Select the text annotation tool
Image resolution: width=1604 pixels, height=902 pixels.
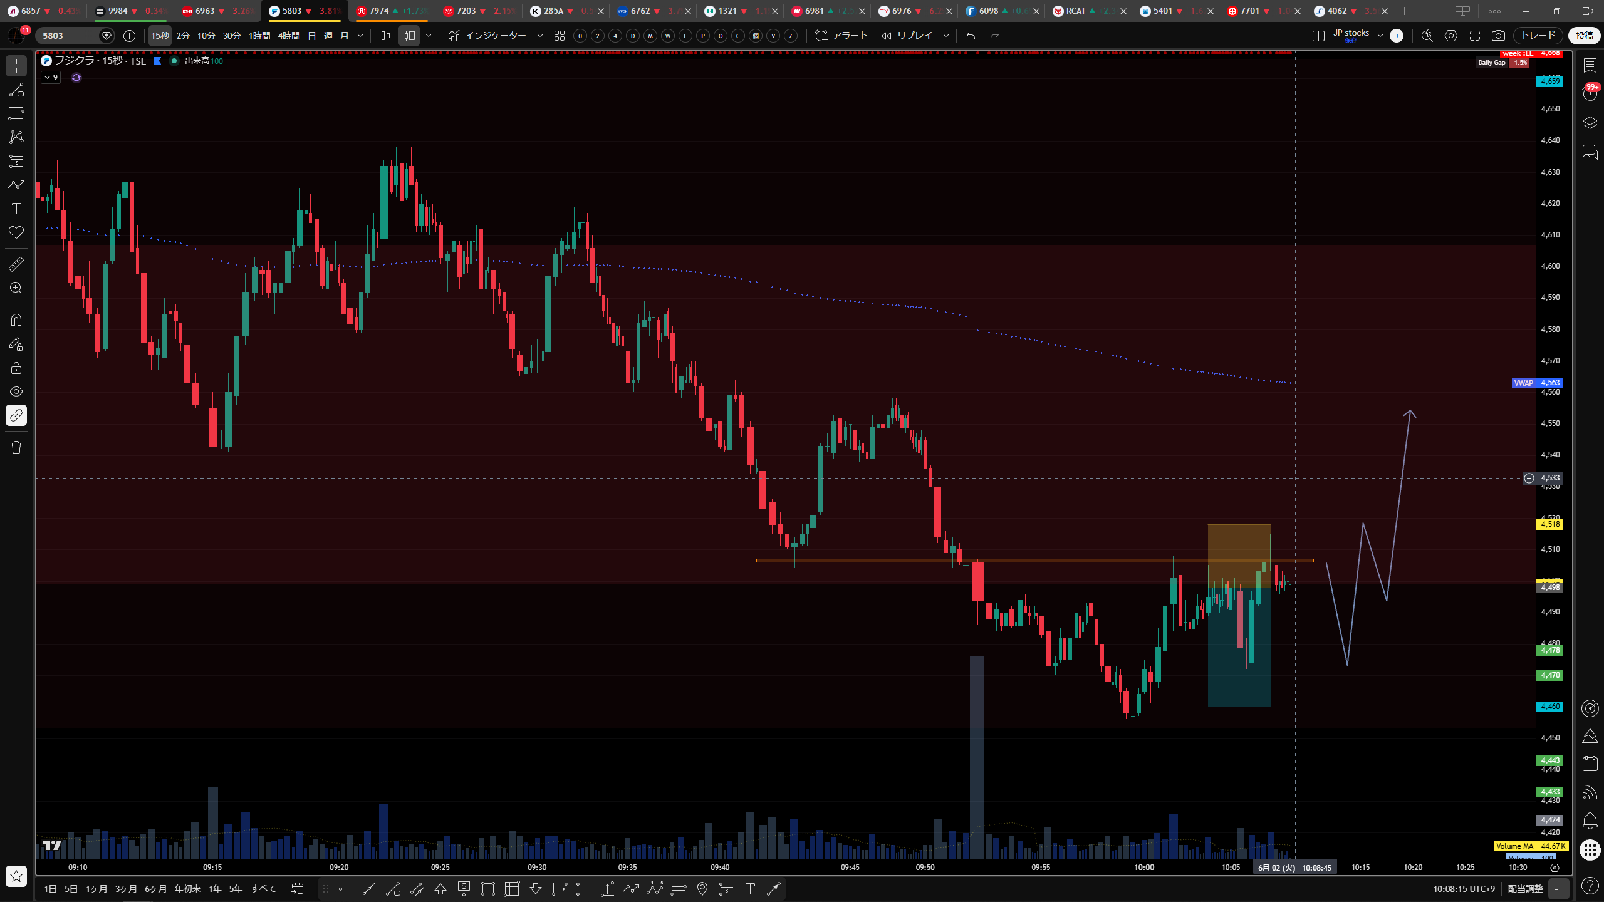16,209
